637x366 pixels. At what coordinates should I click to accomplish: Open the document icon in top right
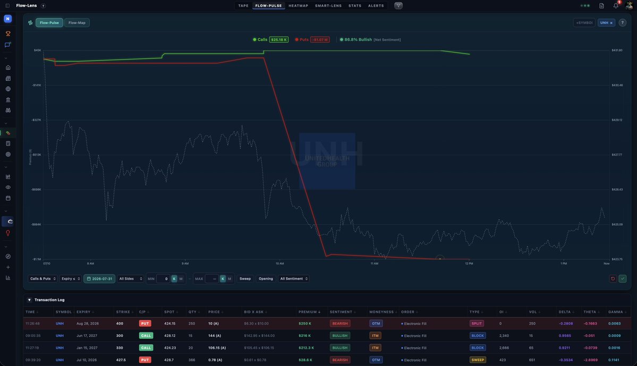(x=601, y=6)
